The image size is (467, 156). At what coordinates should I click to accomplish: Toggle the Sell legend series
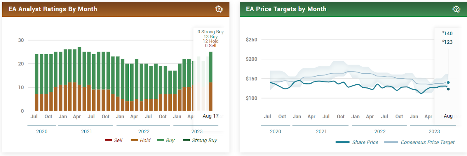[x=114, y=140]
